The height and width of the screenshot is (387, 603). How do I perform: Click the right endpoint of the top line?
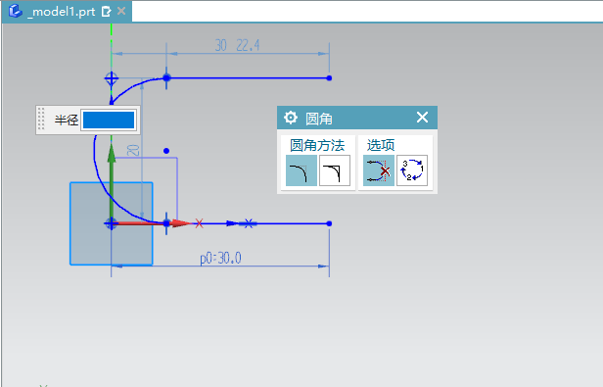(x=329, y=78)
